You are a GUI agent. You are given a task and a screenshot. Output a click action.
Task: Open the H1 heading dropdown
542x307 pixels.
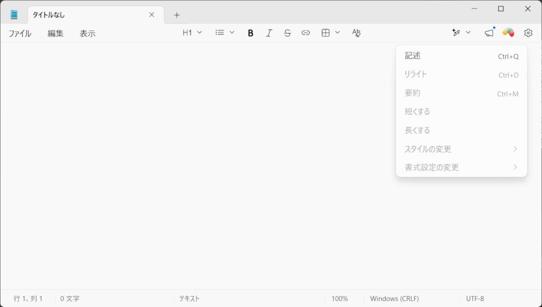192,33
